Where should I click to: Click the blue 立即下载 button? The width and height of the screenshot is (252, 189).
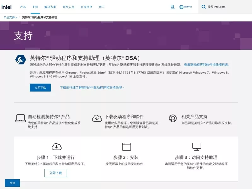(x=40, y=88)
